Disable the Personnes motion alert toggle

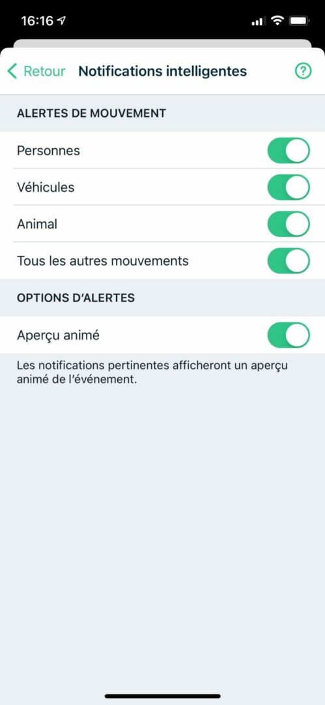289,150
